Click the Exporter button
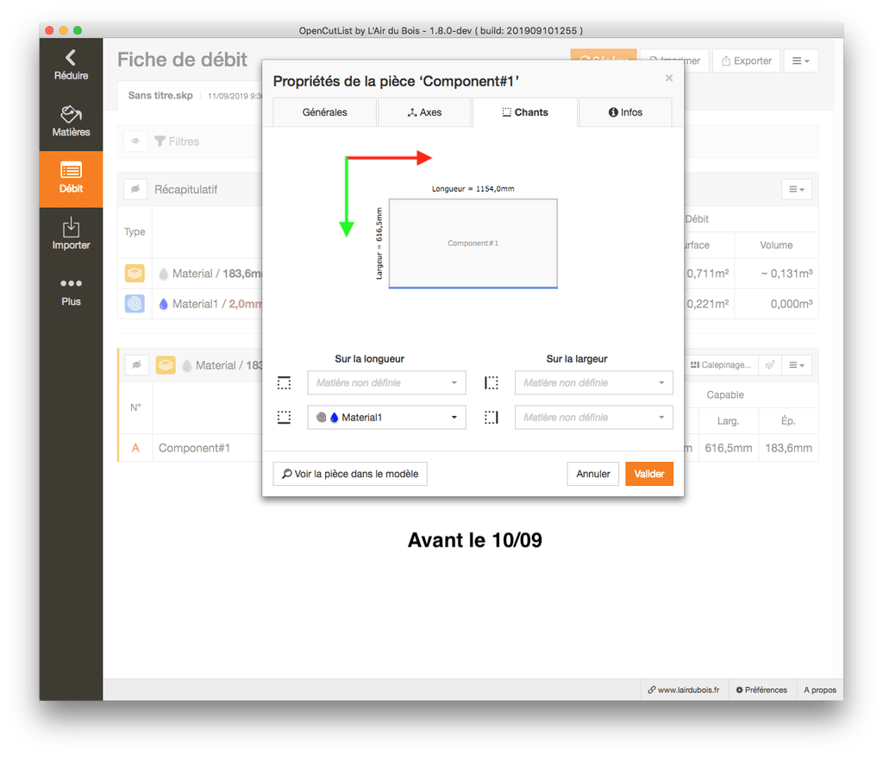The width and height of the screenshot is (883, 757). tap(747, 61)
